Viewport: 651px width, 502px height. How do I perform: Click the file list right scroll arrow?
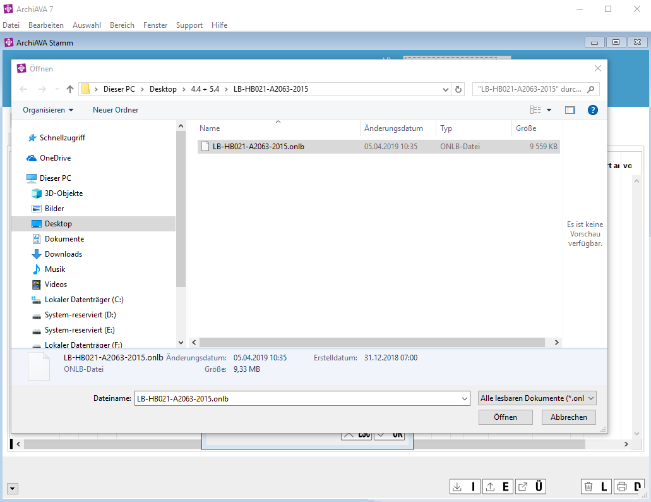pos(557,343)
